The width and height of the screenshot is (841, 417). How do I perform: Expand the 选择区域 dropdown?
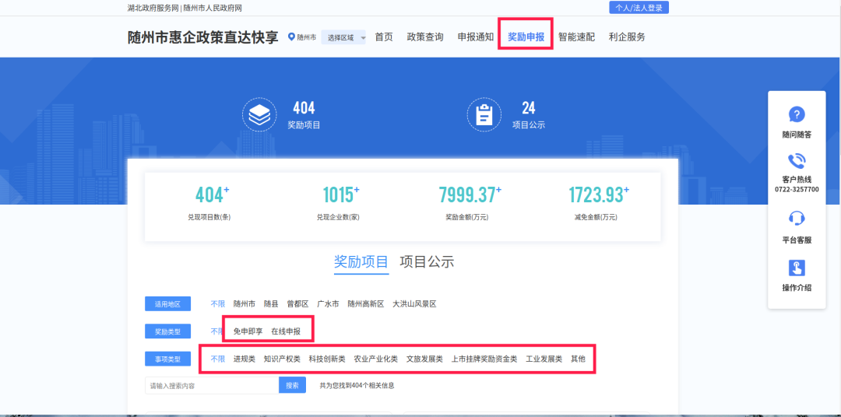[343, 37]
